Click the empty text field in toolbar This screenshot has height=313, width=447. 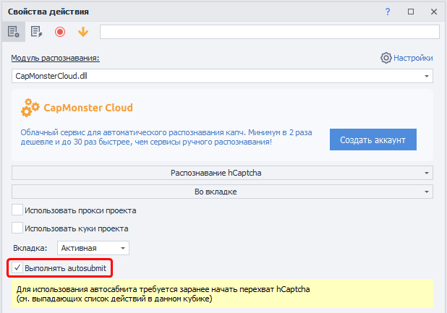[269, 32]
